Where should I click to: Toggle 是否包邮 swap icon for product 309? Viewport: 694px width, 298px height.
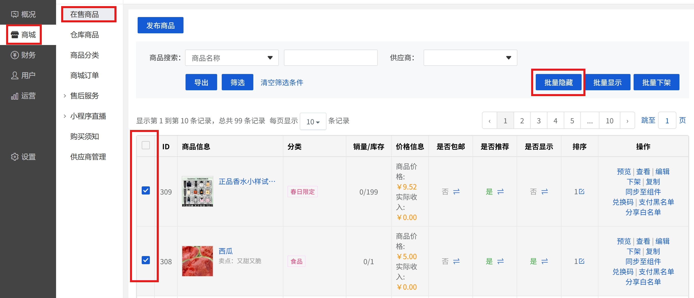pyautogui.click(x=456, y=192)
